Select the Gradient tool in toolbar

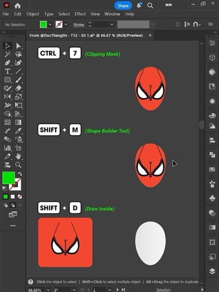pos(19,122)
